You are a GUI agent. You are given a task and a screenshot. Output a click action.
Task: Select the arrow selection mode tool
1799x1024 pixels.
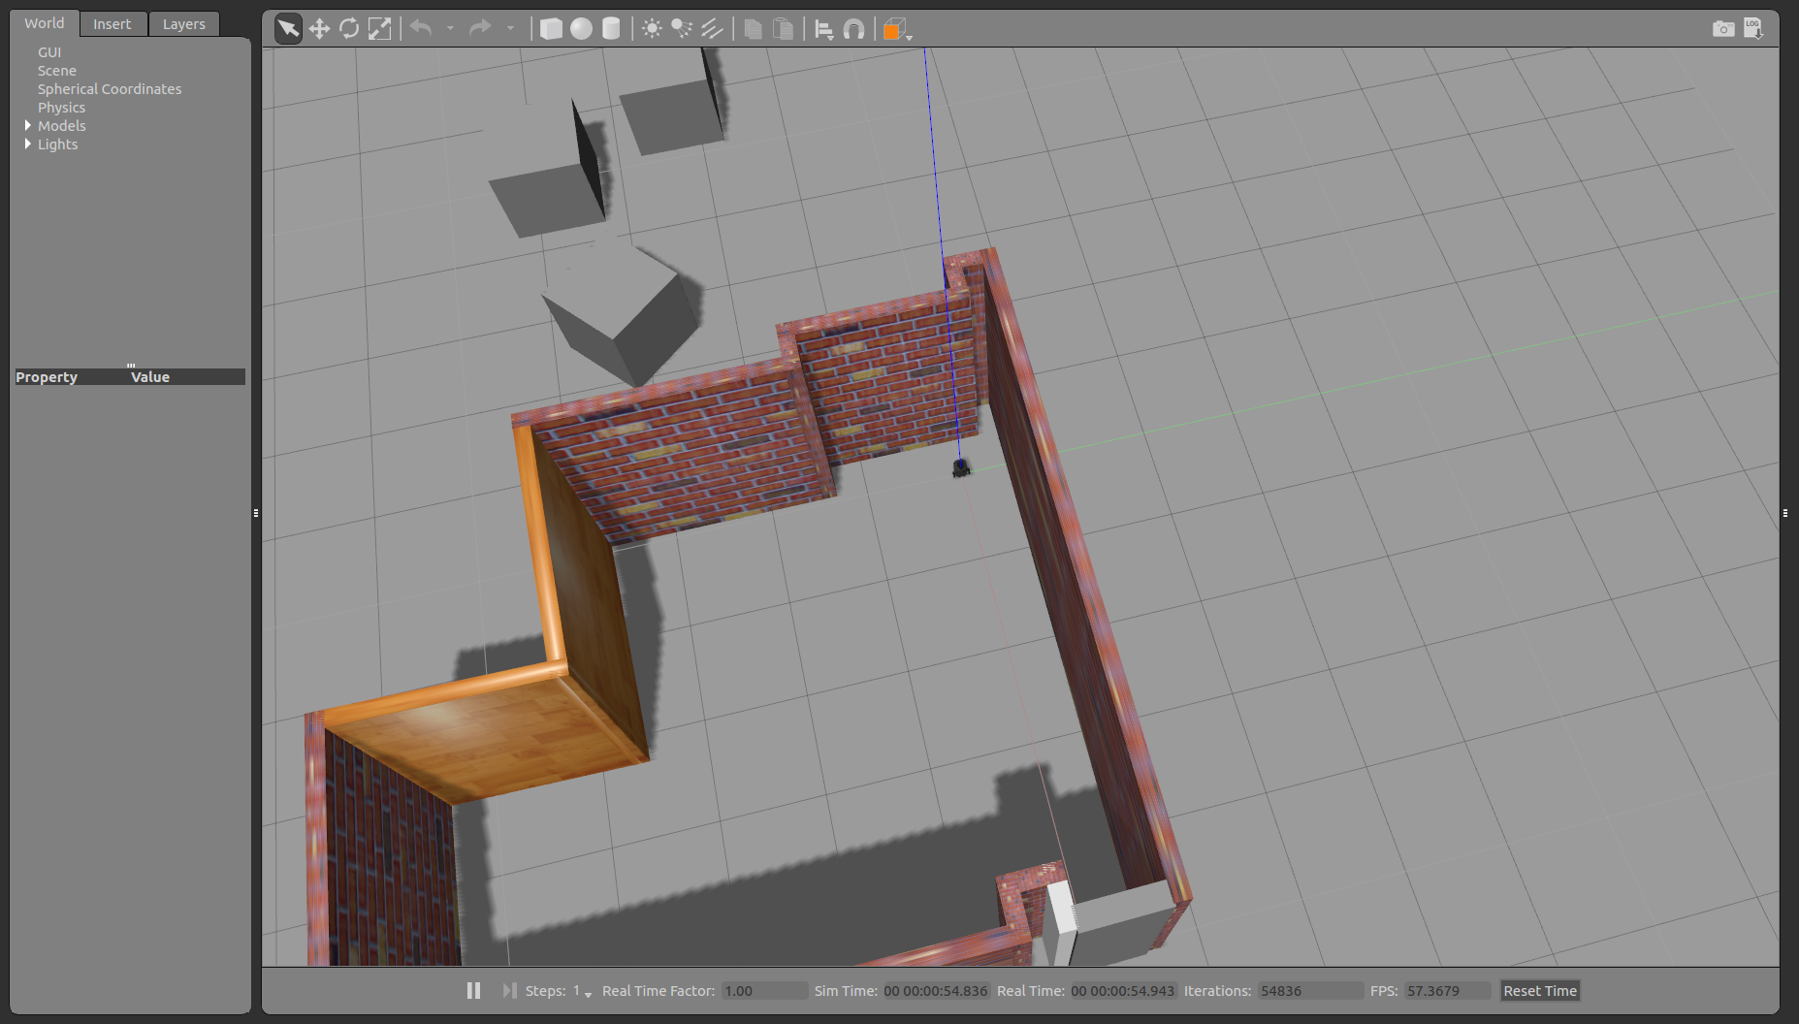pyautogui.click(x=288, y=29)
